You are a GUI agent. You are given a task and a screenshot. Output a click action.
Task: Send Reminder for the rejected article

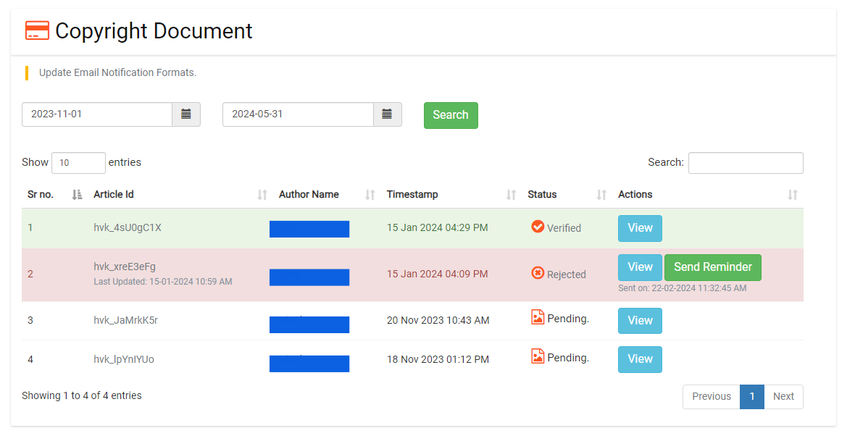pyautogui.click(x=712, y=267)
